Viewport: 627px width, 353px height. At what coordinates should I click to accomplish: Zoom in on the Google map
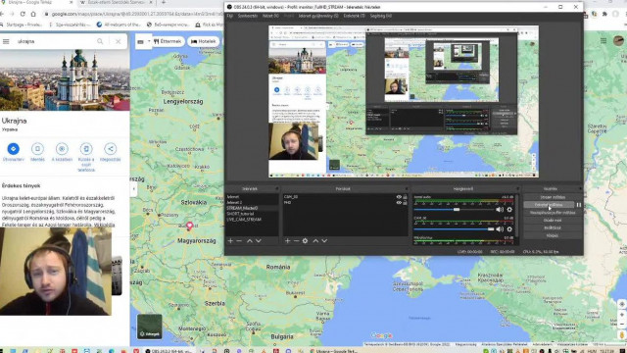point(621,315)
